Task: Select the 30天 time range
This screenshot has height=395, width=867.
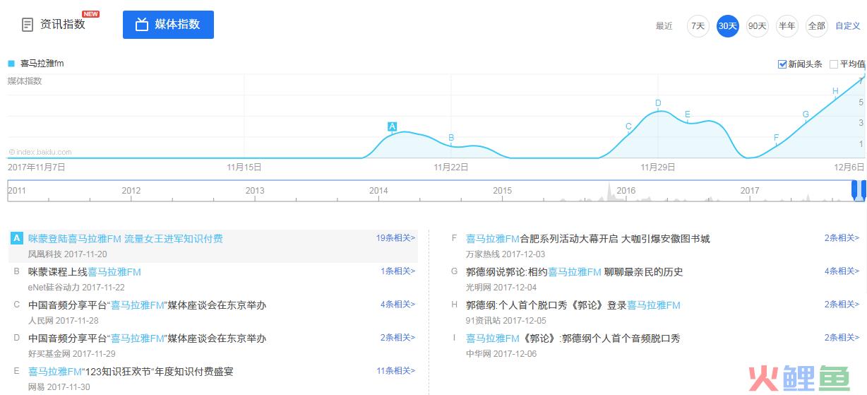Action: tap(727, 26)
